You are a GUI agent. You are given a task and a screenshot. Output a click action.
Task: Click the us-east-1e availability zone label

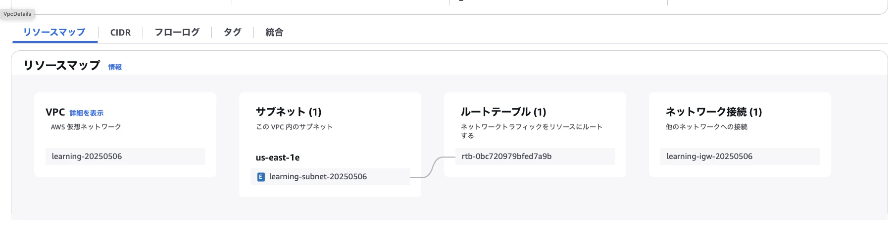pos(278,158)
